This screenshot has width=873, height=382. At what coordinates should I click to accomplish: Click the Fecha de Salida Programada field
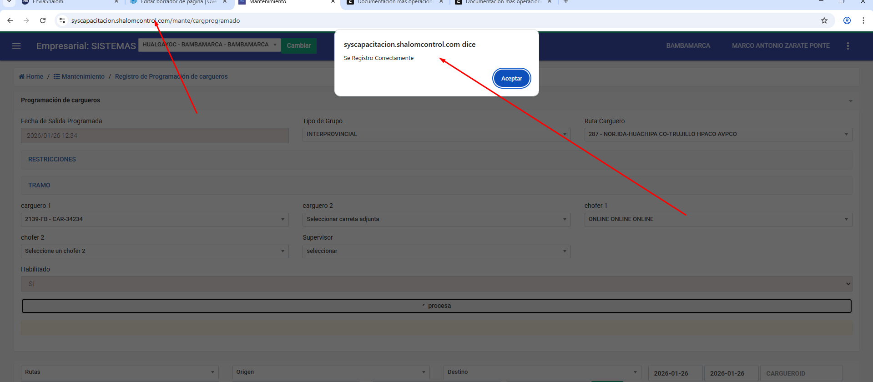[155, 136]
